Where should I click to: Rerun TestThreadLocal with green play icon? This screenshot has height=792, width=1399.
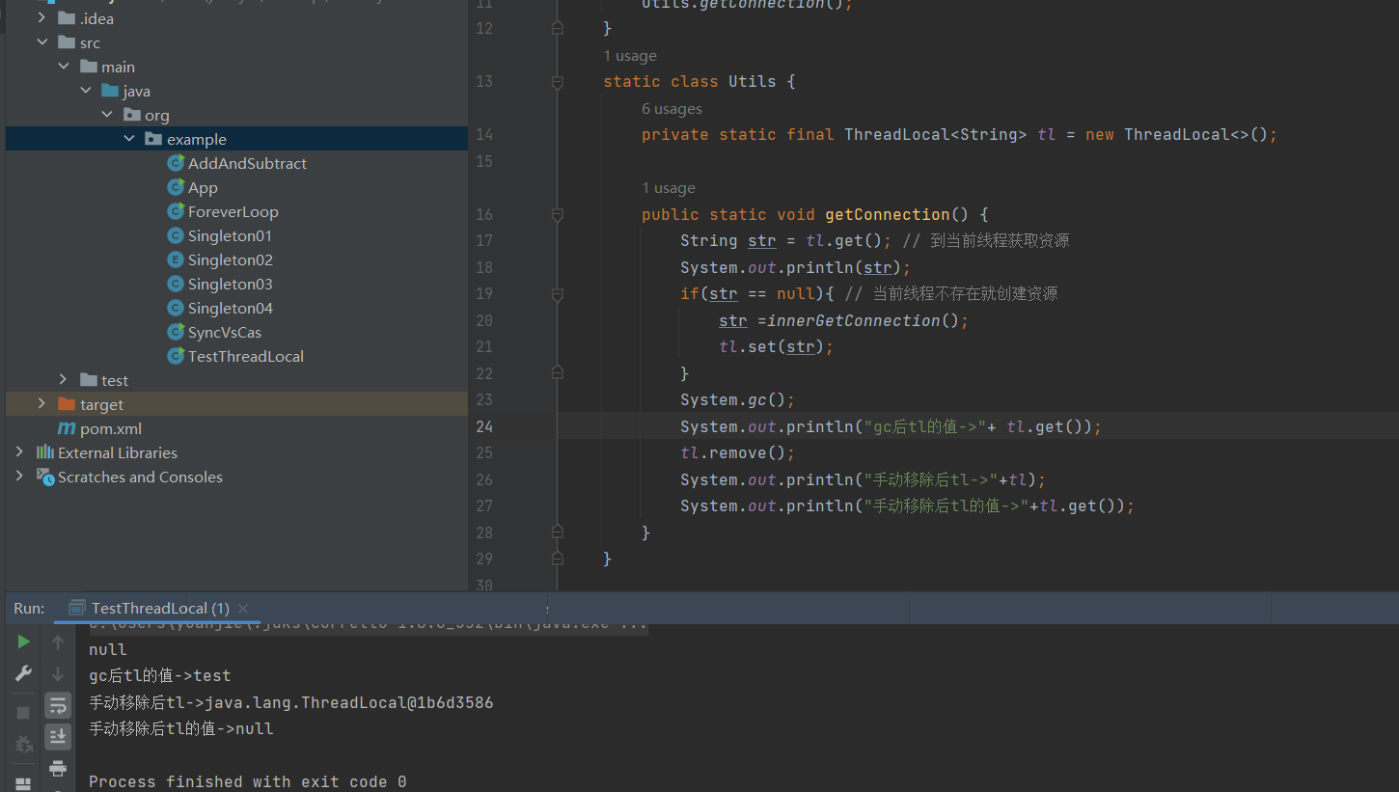tap(23, 642)
